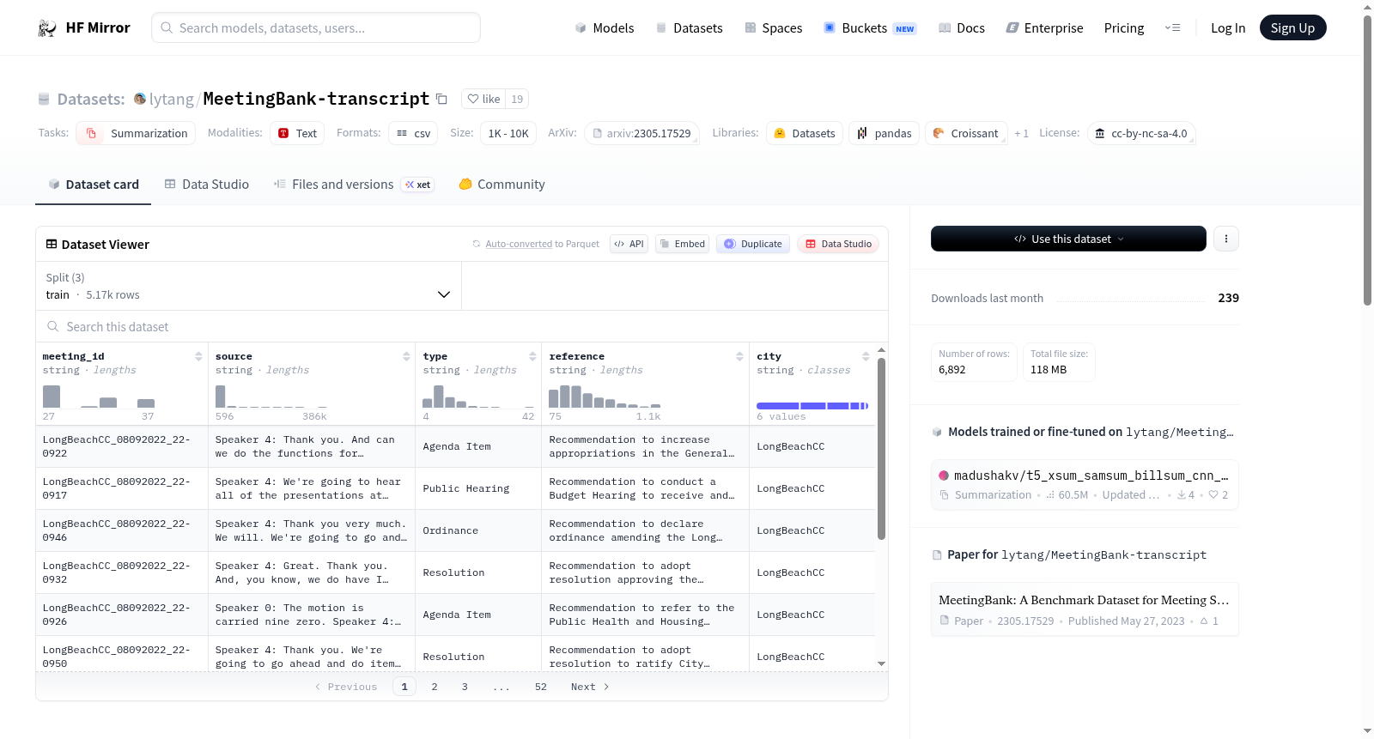Sort by the meeting_id column arrows
Screen dimensions: 1374x739
198,356
